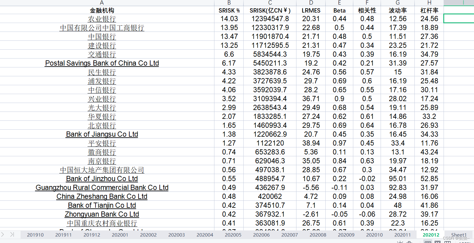Select SRISK cell 12394547.8
The height and width of the screenshot is (243, 474).
coord(270,19)
